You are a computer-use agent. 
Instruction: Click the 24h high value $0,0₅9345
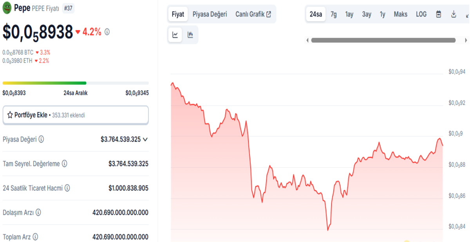(137, 93)
